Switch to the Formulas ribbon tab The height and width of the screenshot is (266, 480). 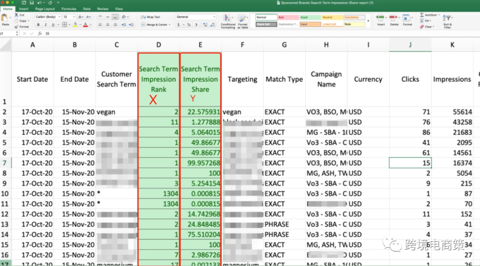click(69, 9)
